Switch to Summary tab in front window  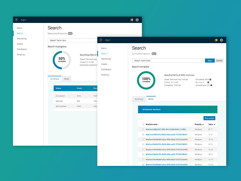[139, 99]
